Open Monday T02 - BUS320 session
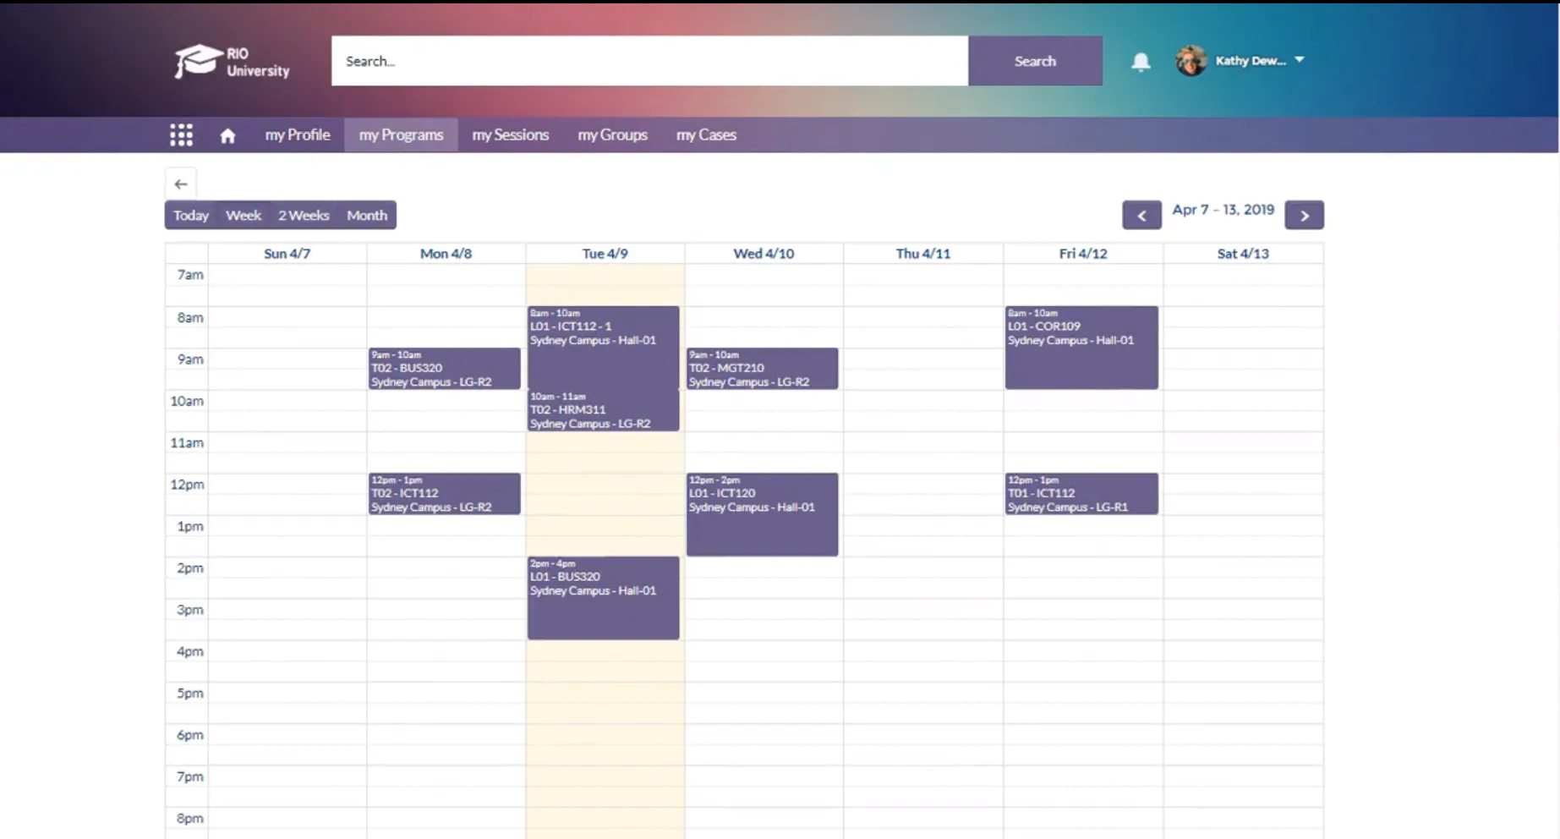The image size is (1560, 839). [x=445, y=369]
